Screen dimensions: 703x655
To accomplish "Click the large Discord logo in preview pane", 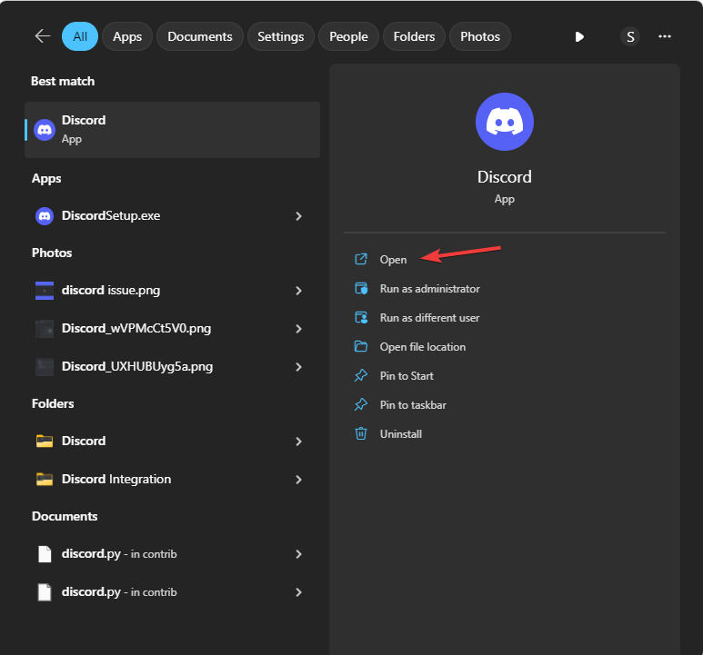I will click(x=505, y=122).
